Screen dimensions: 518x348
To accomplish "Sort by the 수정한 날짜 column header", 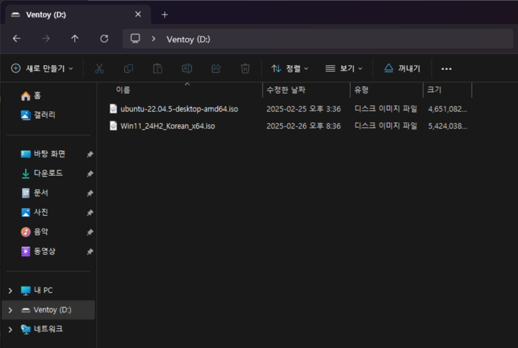I will point(286,90).
